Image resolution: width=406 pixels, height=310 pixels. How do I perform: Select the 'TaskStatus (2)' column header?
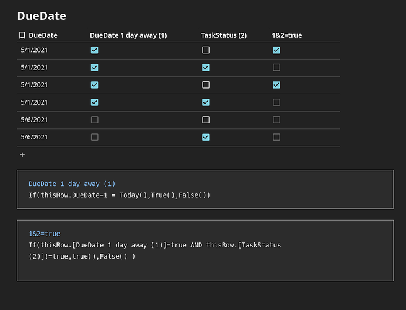point(224,35)
